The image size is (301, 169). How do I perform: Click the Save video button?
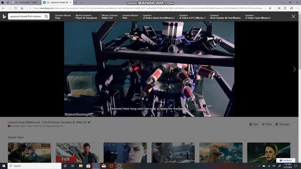254,124
